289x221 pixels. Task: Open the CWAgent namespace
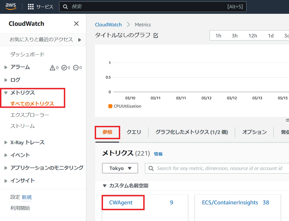121,202
